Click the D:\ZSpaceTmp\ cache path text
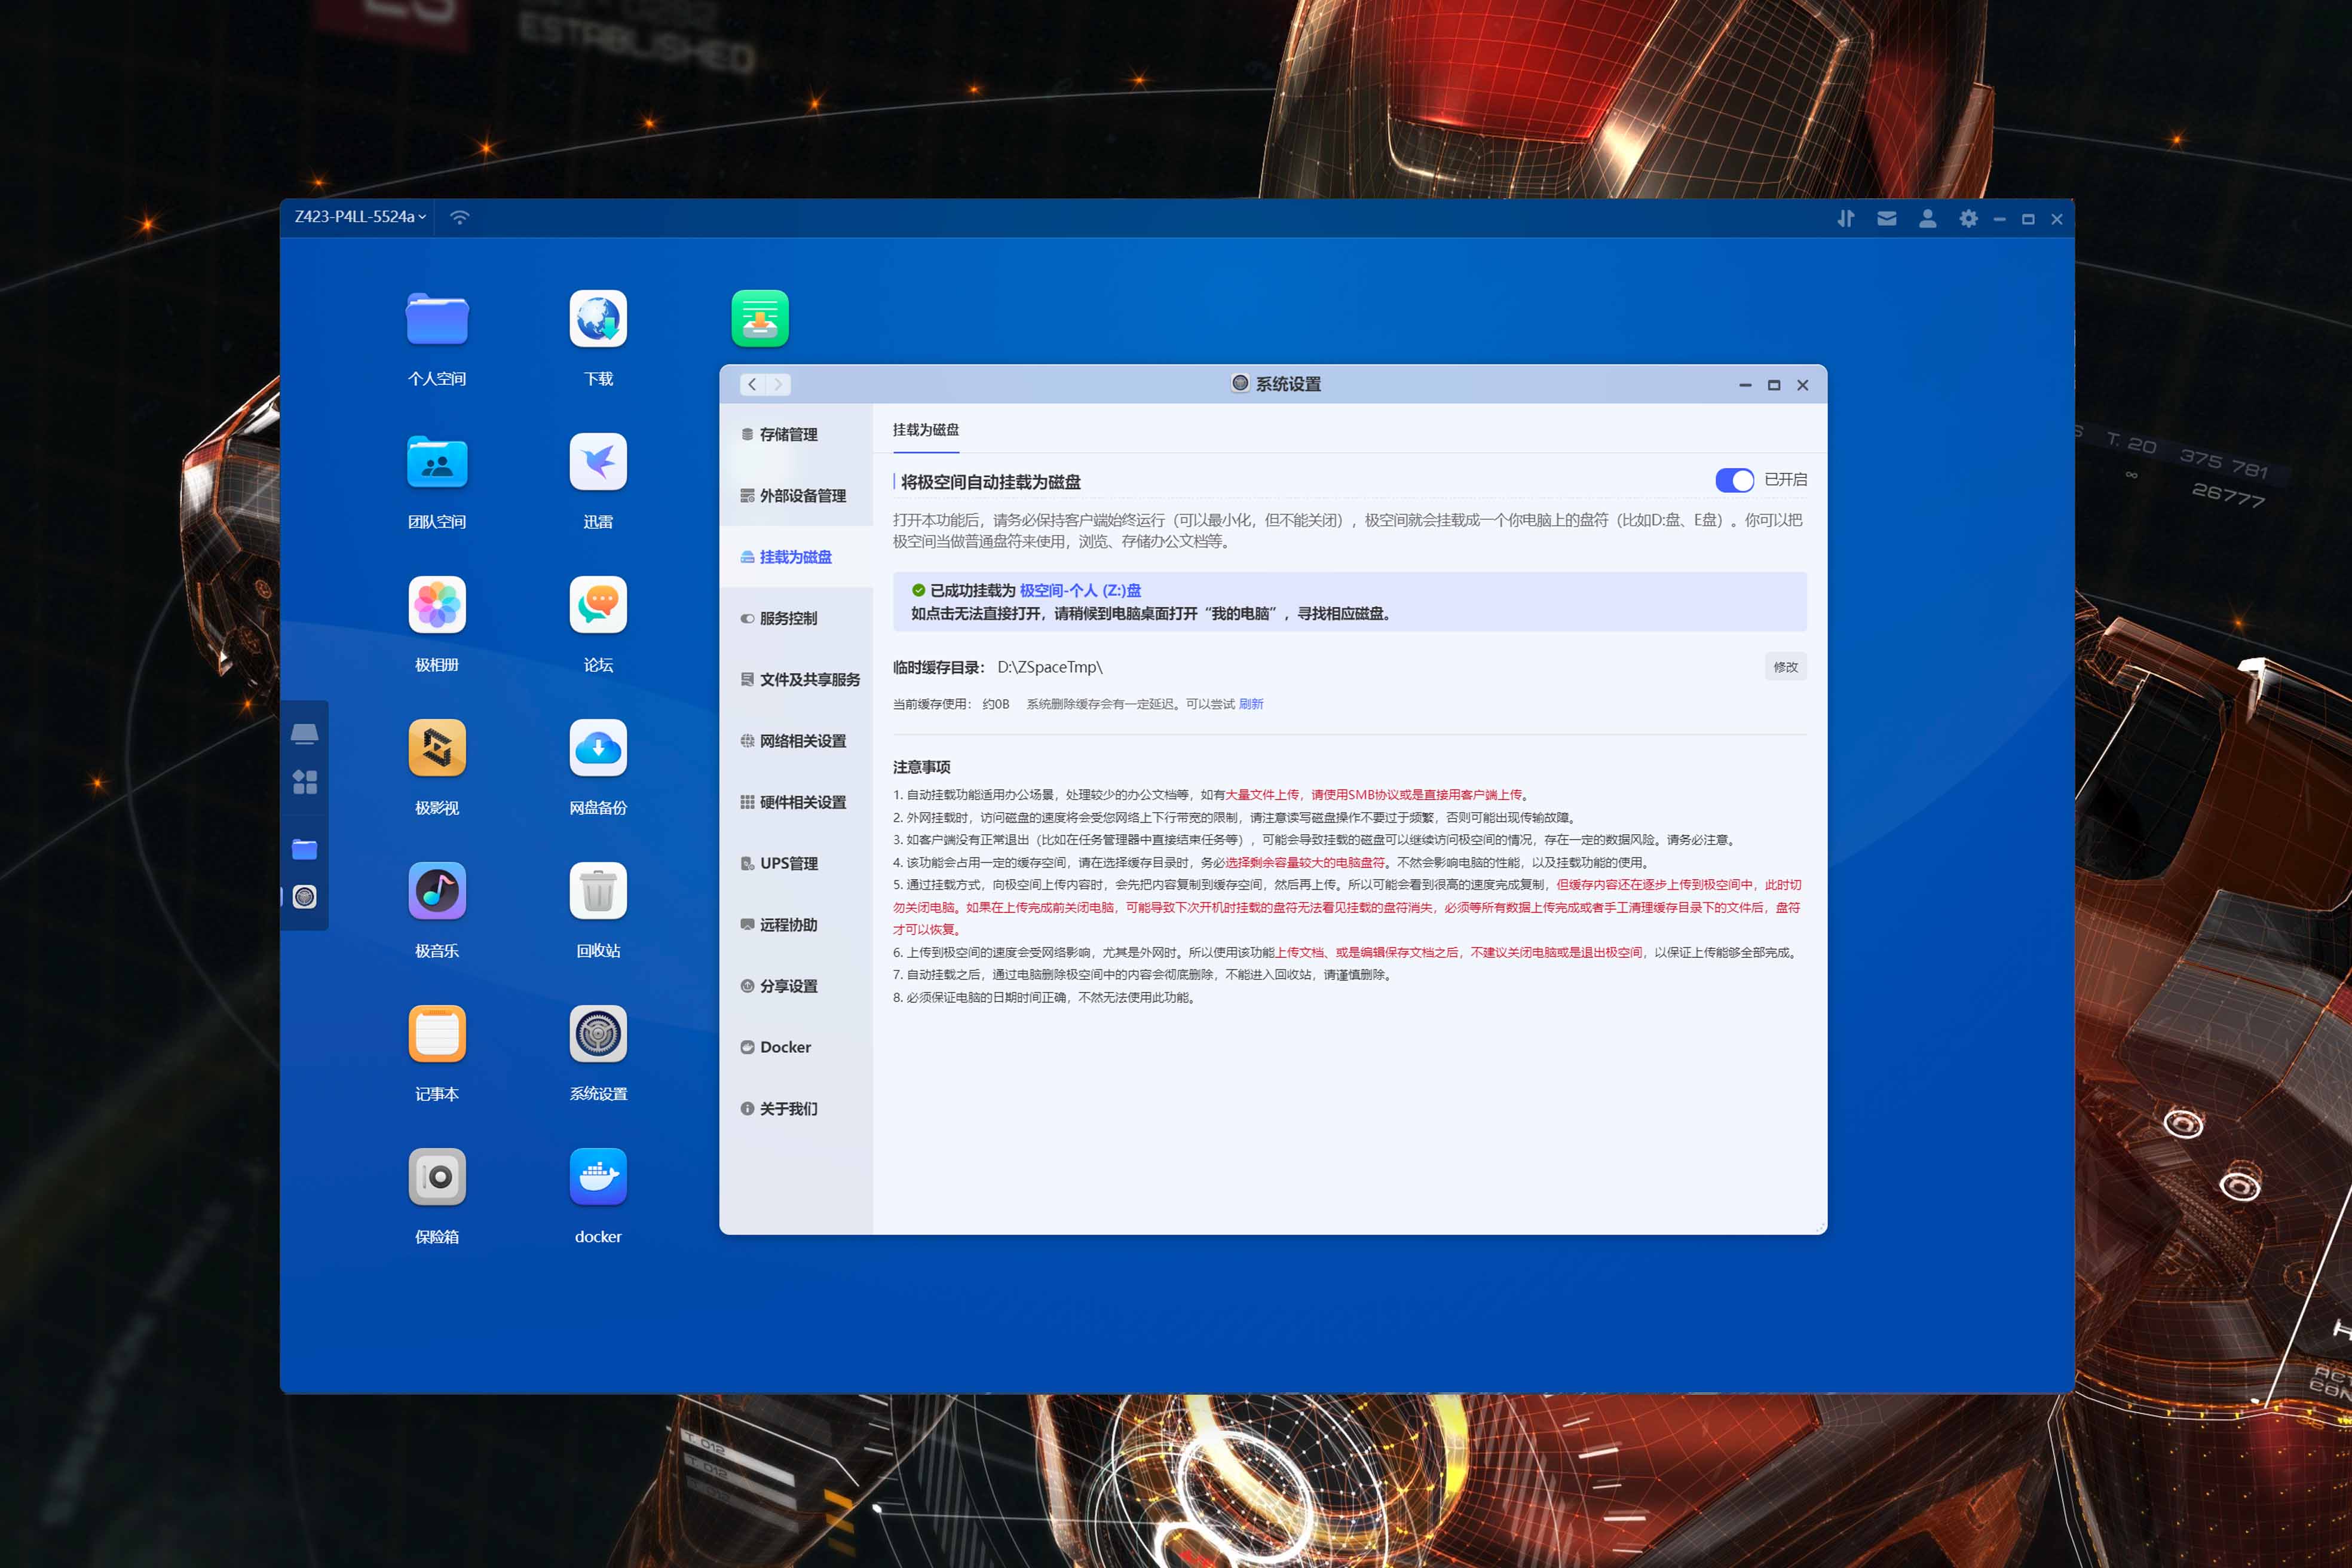2352x1568 pixels. pos(1050,667)
